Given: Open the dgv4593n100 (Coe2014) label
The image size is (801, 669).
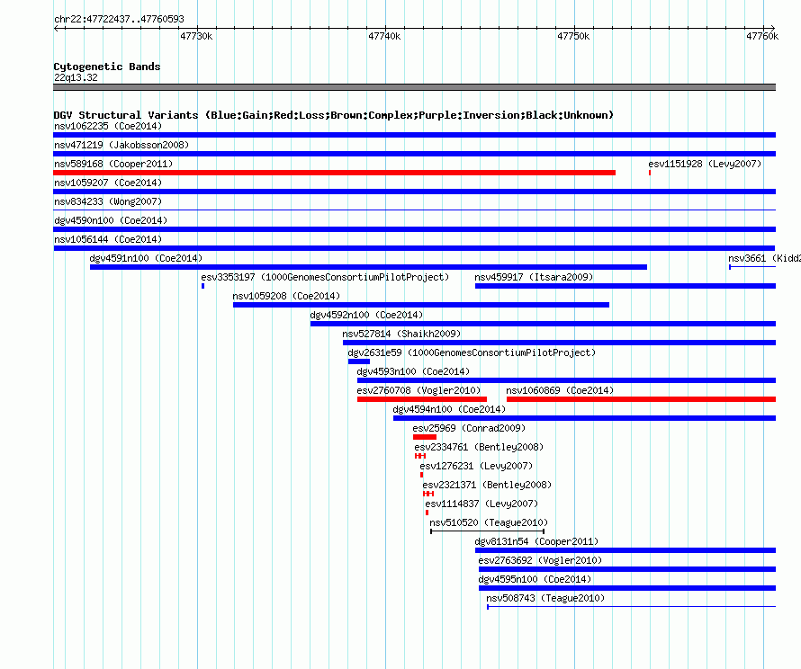Looking at the screenshot, I should [413, 371].
